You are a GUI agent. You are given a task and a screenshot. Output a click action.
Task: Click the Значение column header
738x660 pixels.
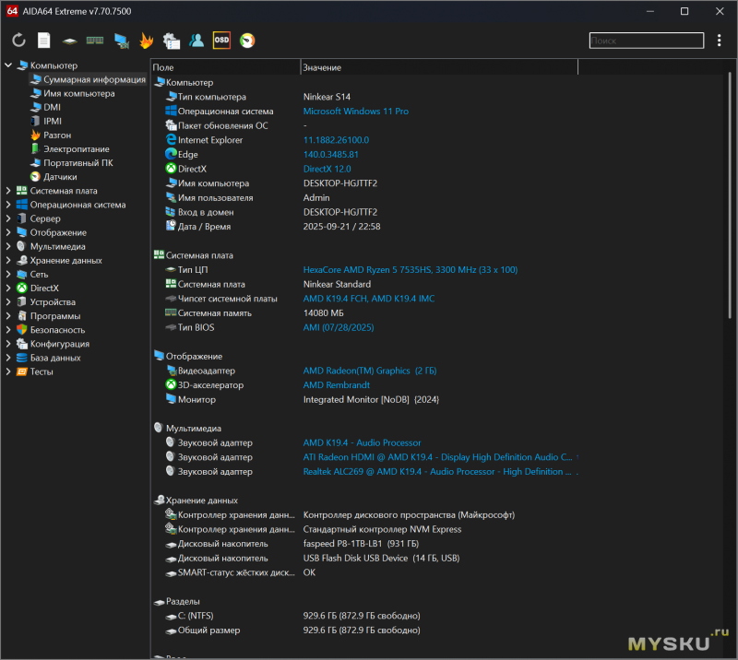pos(439,67)
